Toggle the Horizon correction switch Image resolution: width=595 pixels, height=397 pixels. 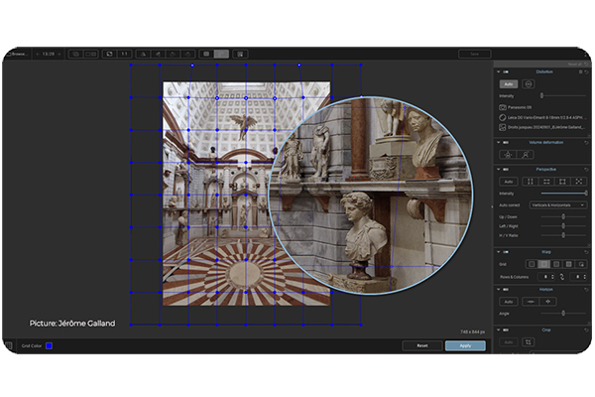tap(506, 290)
